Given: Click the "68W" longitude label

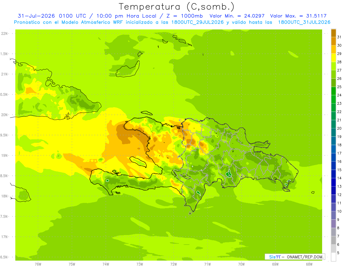Looking at the screenshot, I should (x=309, y=264).
